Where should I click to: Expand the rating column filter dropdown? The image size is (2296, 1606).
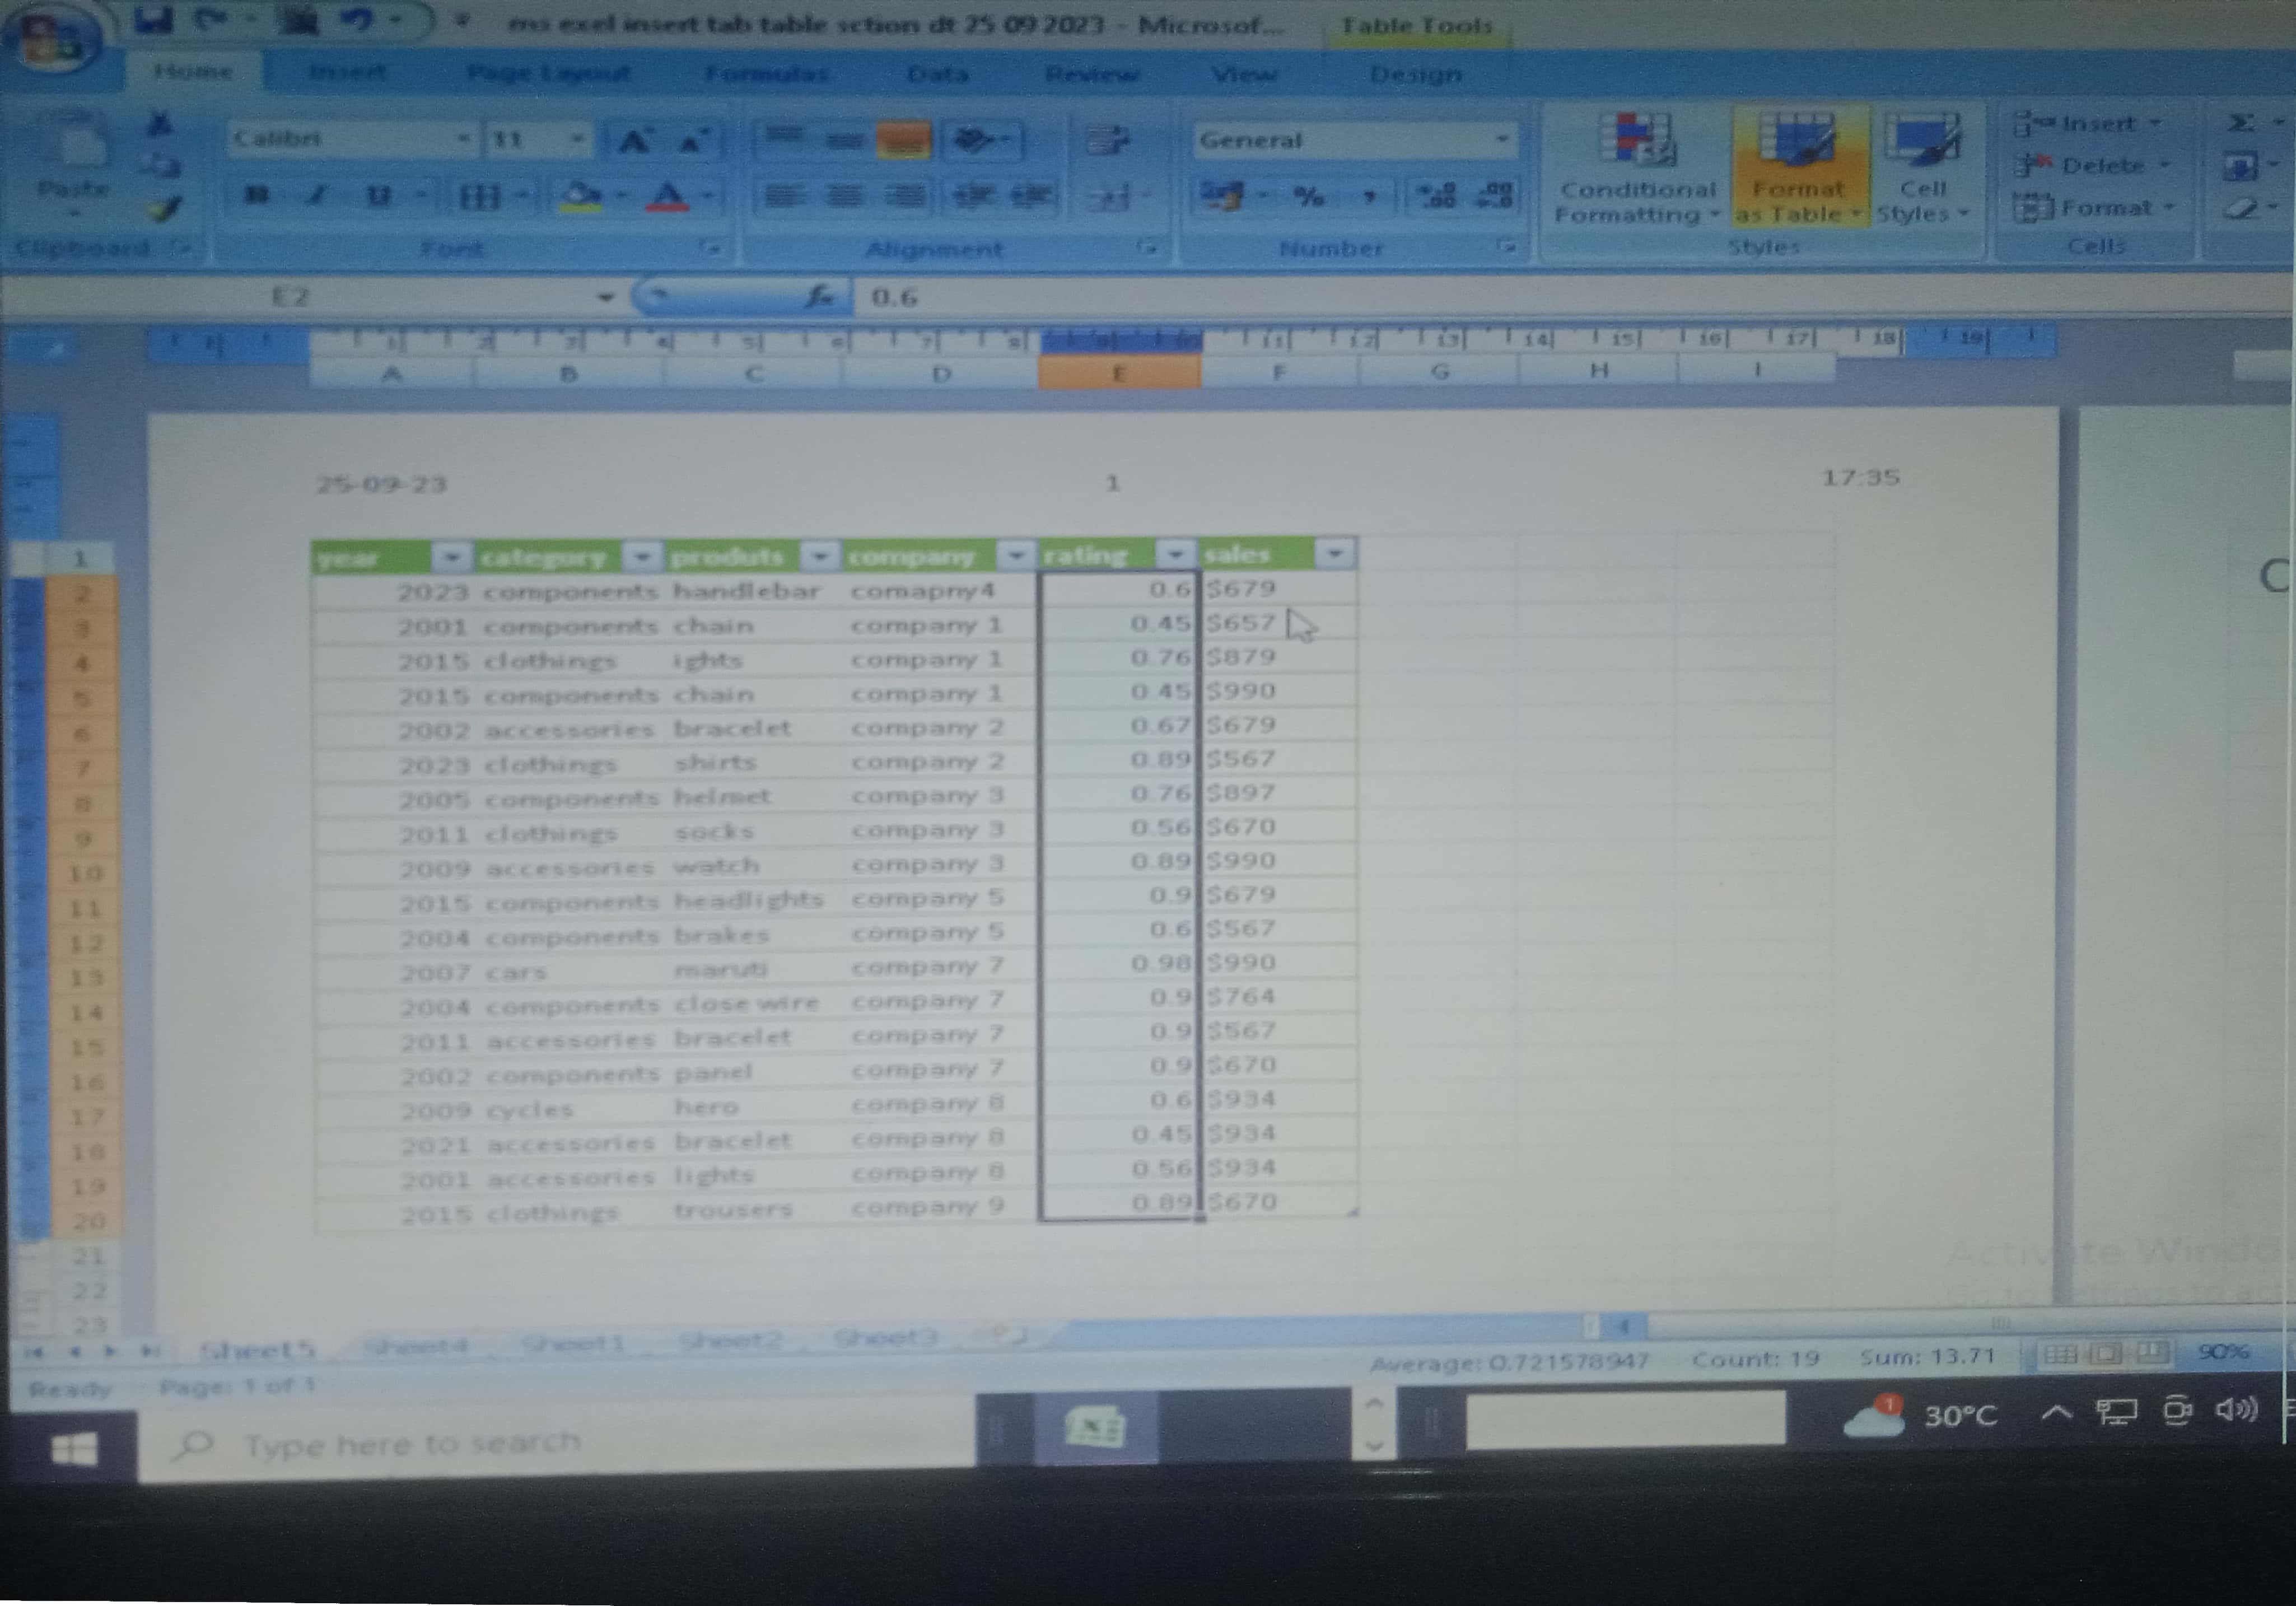coord(1176,553)
